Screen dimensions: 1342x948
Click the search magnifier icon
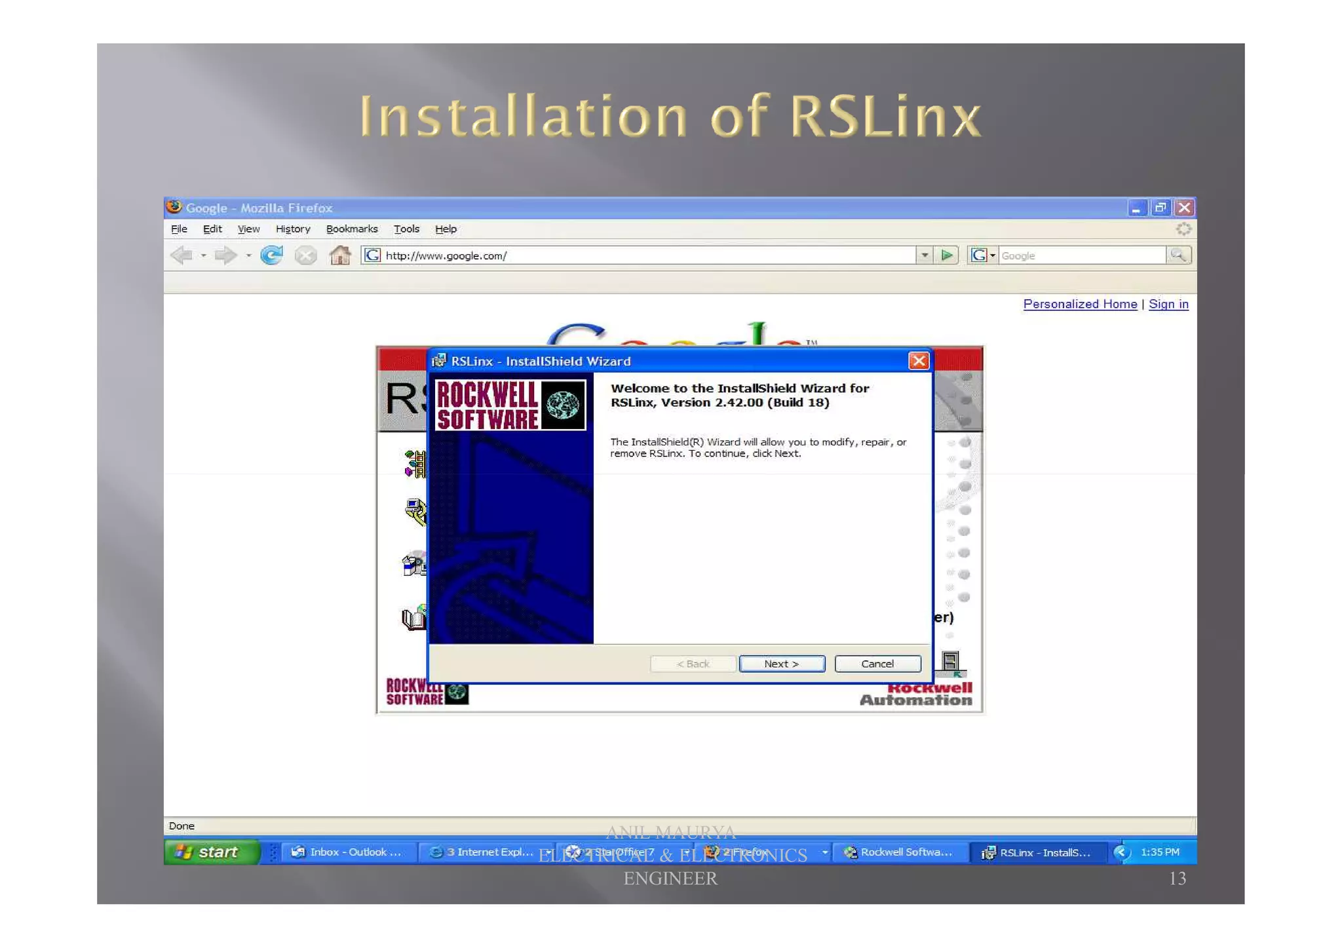pos(1178,256)
